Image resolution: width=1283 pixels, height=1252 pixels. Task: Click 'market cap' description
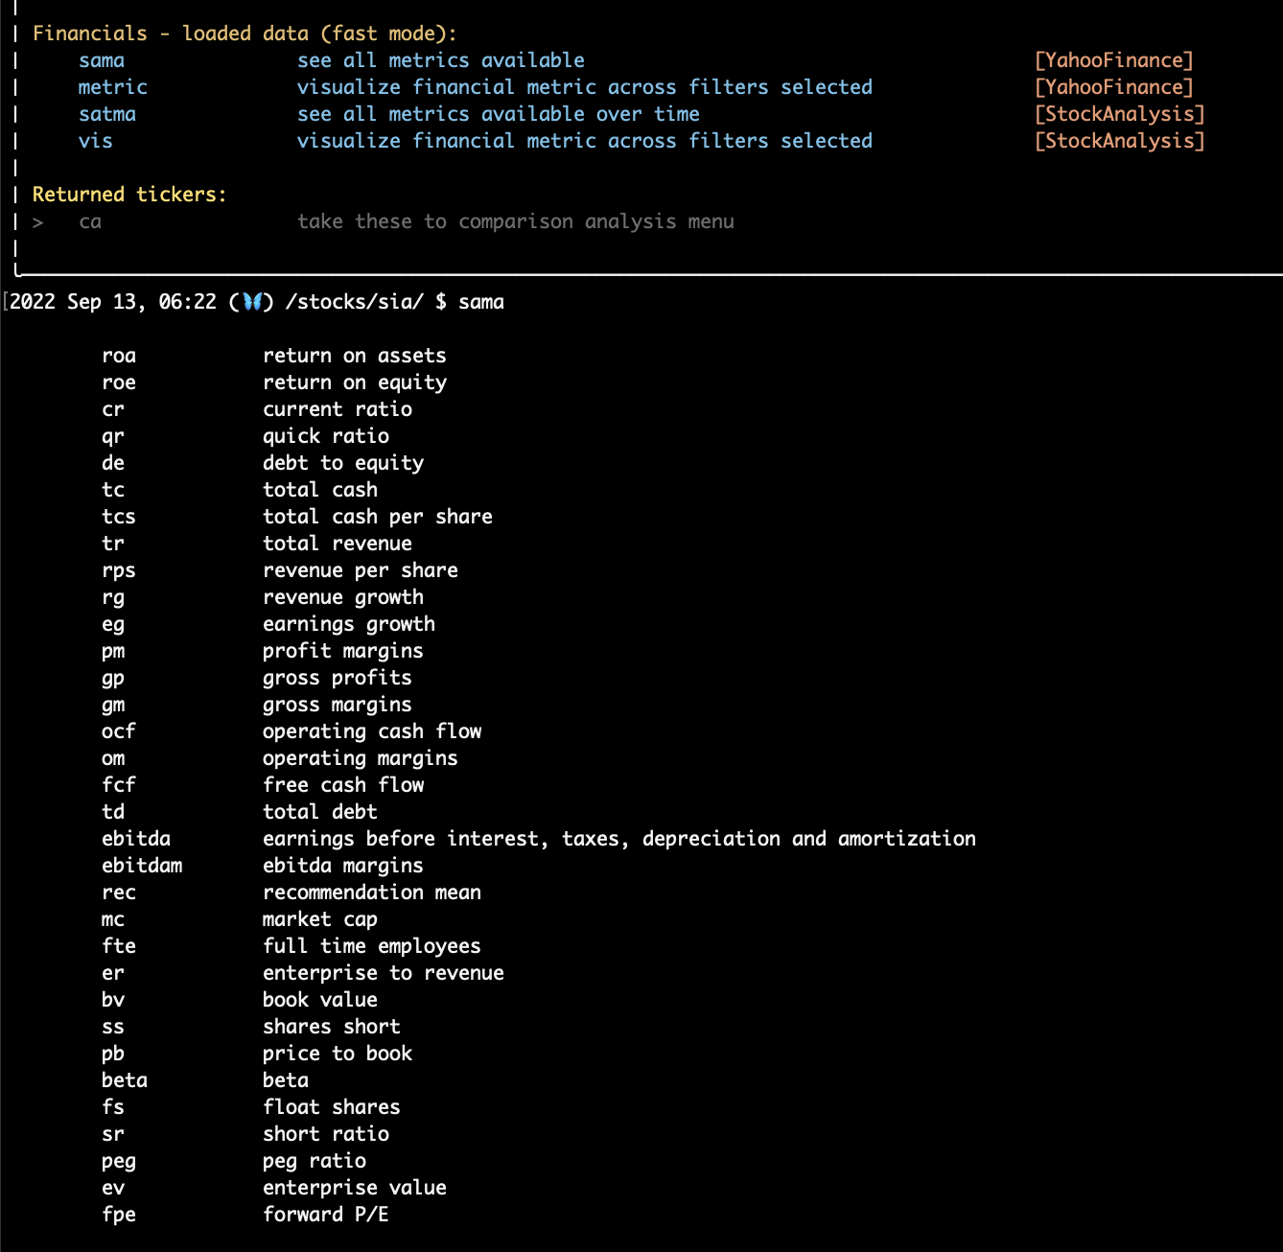[320, 919]
